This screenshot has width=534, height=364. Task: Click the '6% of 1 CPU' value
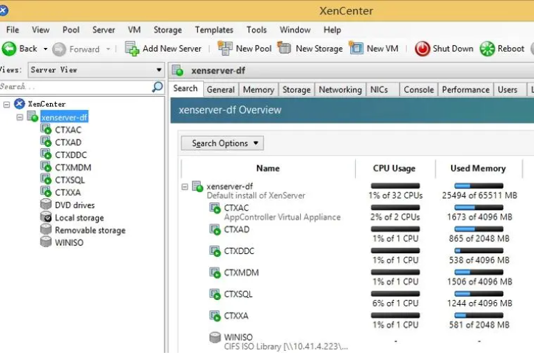click(x=395, y=303)
